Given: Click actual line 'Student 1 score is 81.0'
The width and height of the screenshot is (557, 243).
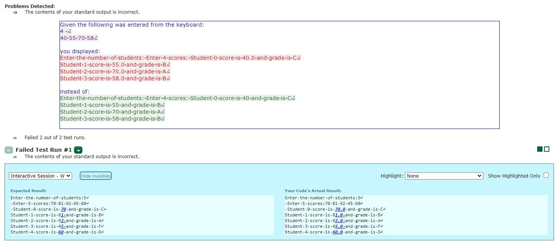Looking at the screenshot, I should [x=333, y=215].
